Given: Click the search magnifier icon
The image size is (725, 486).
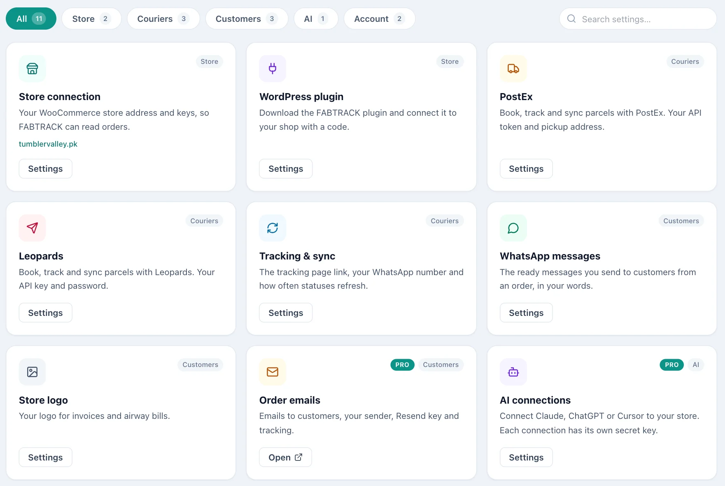Looking at the screenshot, I should click(571, 19).
